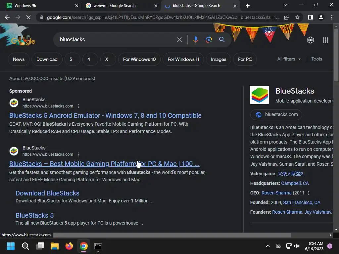Open the notification badge by the clock
This screenshot has width=339, height=254.
point(330,246)
